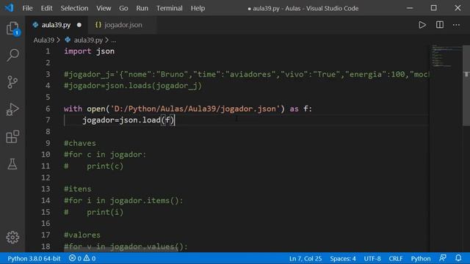This screenshot has height=264, width=470.
Task: Change indentation via Spaces: 4
Action: pos(343,258)
